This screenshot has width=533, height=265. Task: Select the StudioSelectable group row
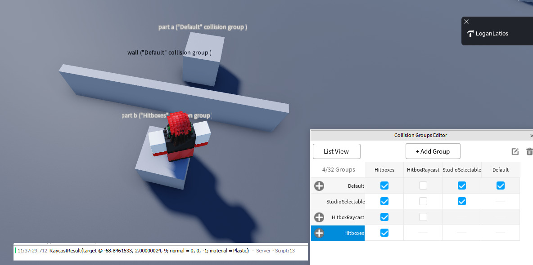347,201
